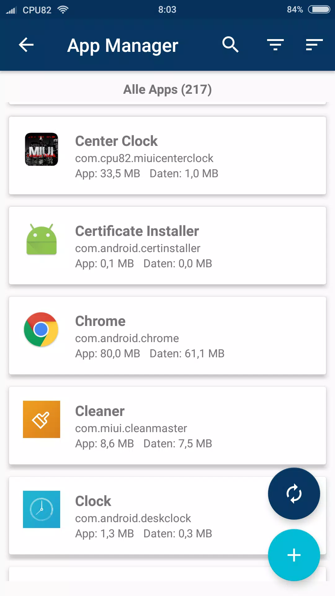Open search with magnifier icon
Screen dimensions: 335x596
[x=230, y=45]
